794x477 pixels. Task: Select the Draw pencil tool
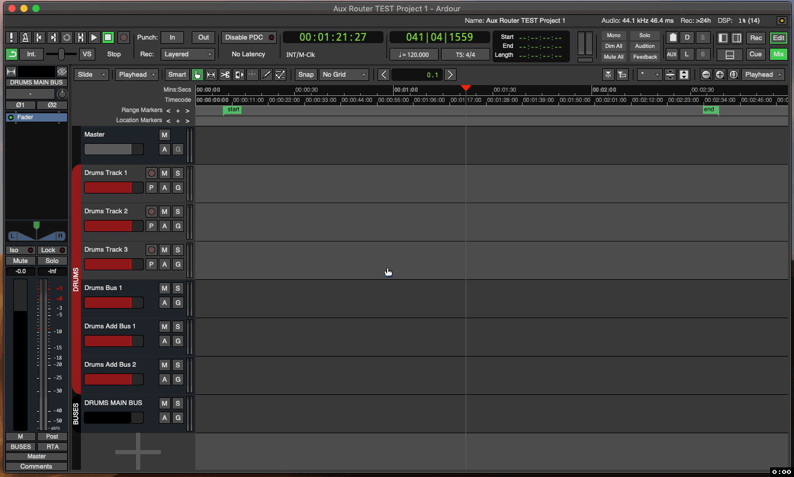coord(266,75)
